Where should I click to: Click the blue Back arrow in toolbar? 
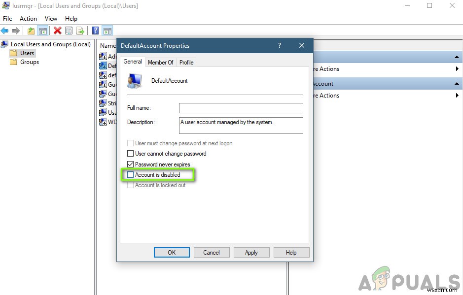pyautogui.click(x=5, y=31)
